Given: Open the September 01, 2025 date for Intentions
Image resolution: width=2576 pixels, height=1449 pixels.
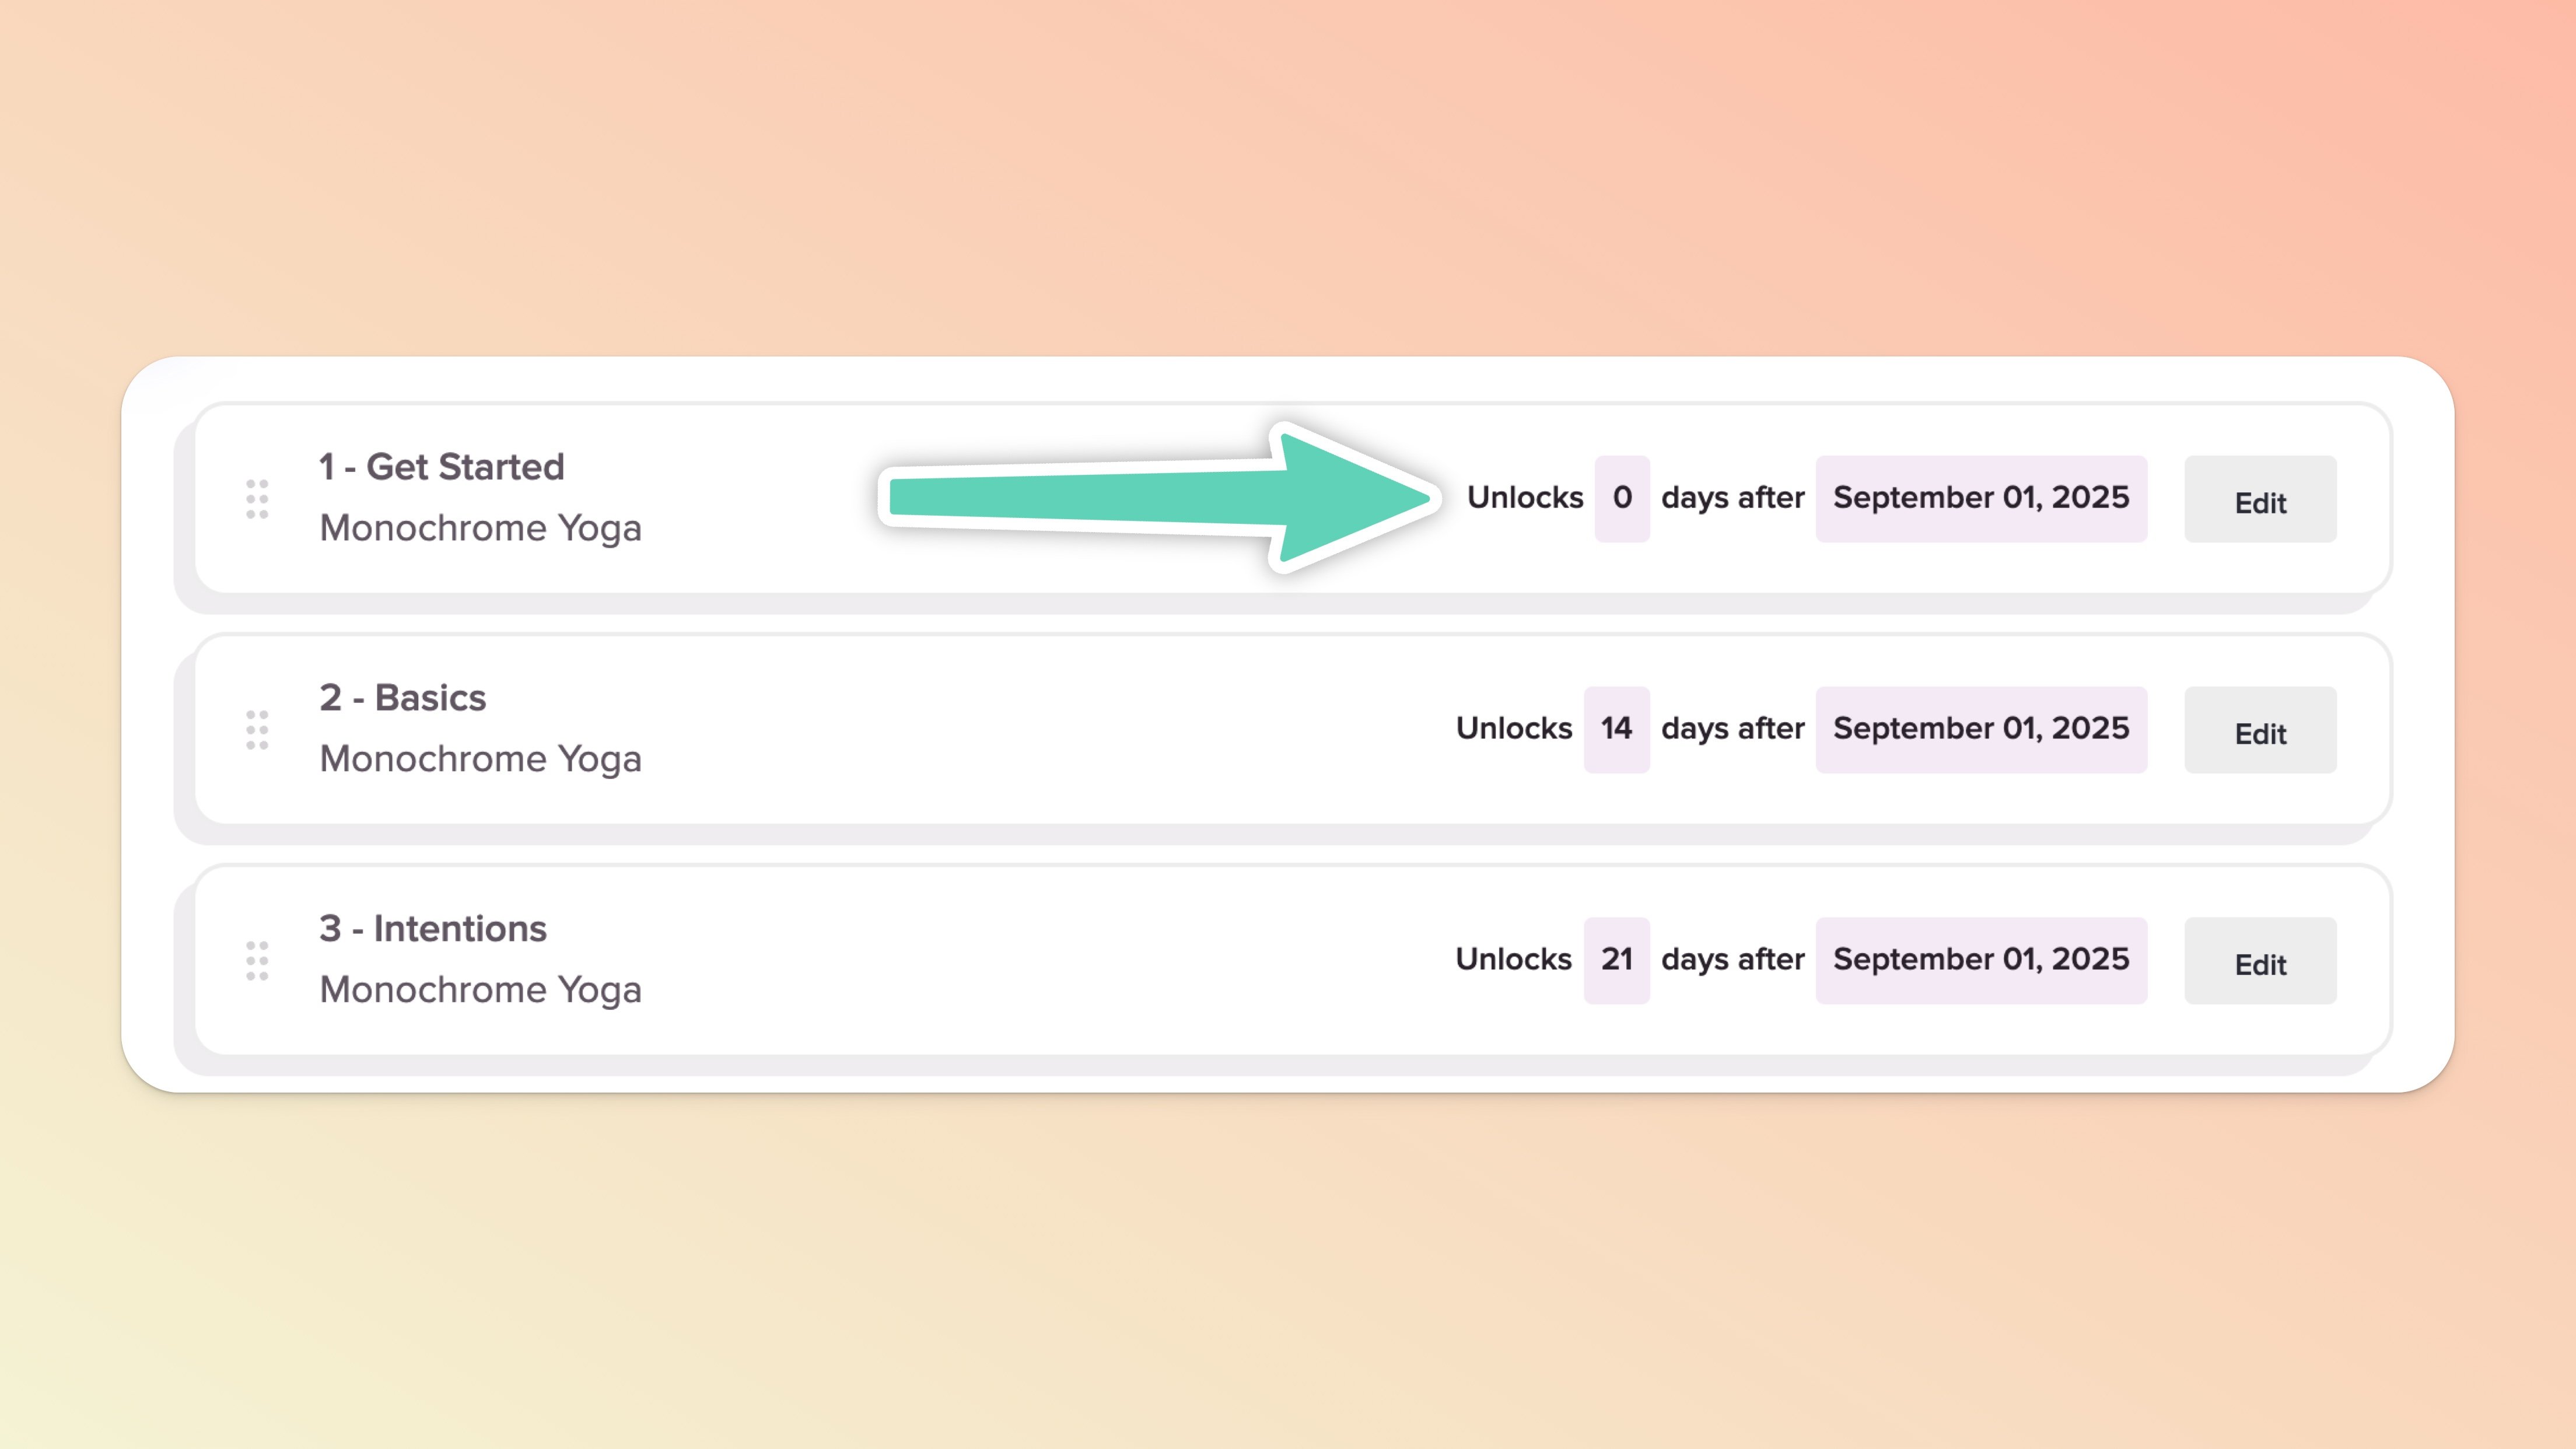Looking at the screenshot, I should tap(1980, 960).
